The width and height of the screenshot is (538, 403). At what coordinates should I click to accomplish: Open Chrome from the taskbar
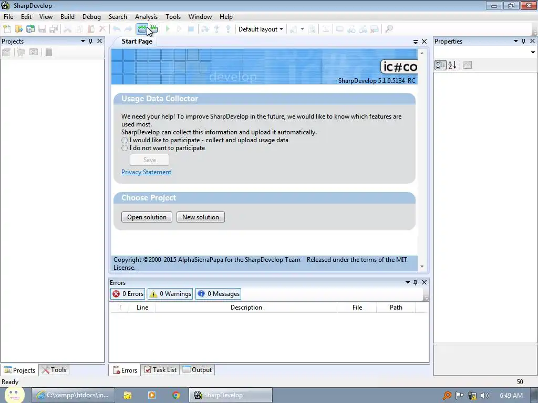[x=176, y=395]
